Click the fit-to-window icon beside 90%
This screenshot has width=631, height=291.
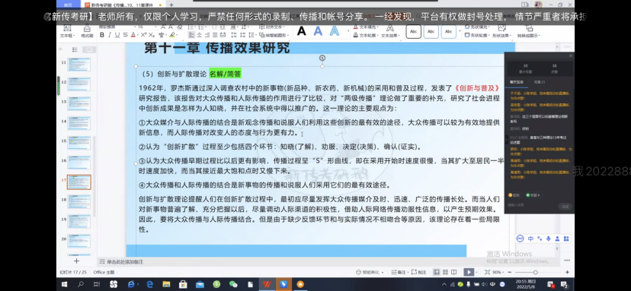click(487, 272)
